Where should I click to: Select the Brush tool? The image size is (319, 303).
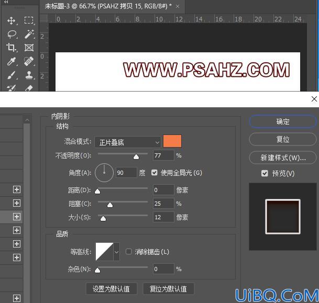click(x=12, y=75)
